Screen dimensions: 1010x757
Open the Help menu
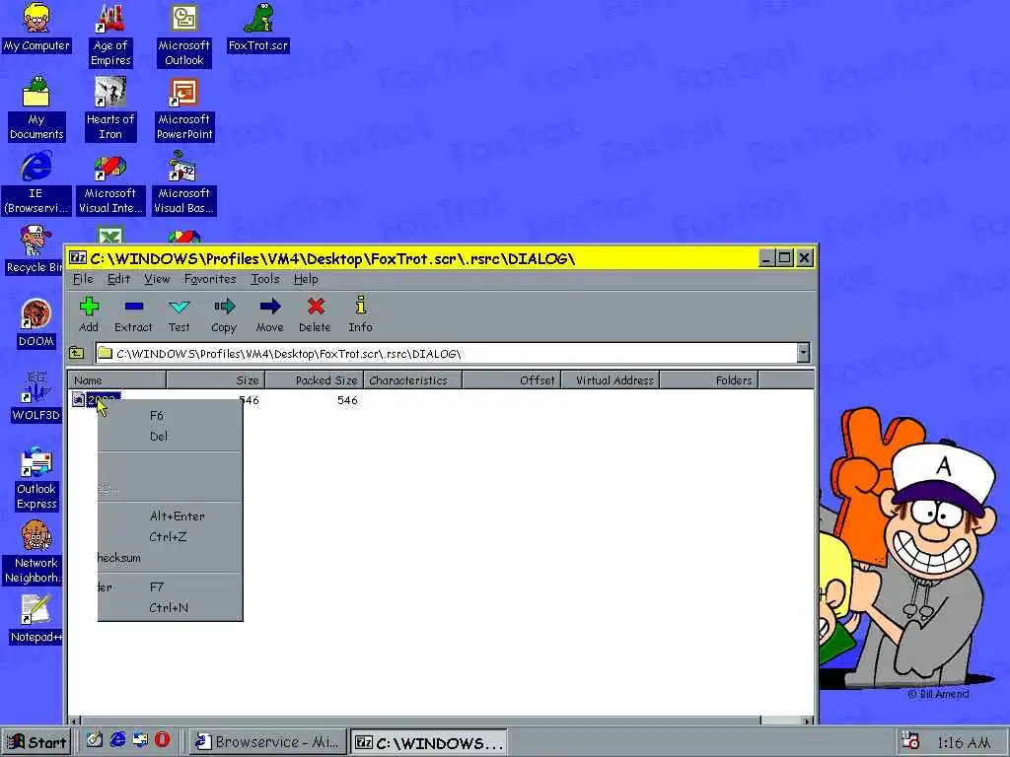tap(306, 279)
